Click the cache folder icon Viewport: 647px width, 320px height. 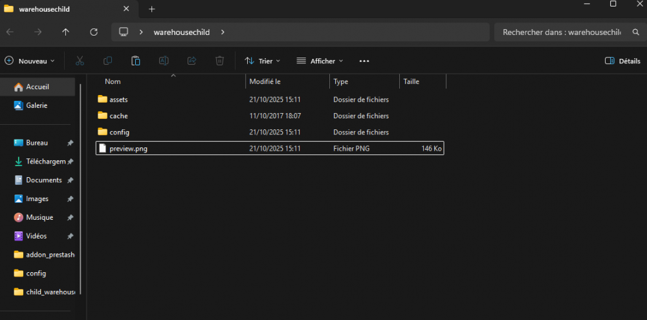[x=102, y=116]
